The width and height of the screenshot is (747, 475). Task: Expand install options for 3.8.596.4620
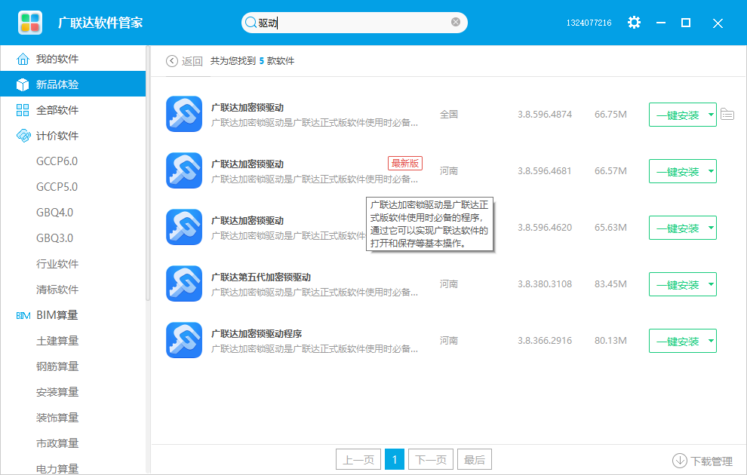pyautogui.click(x=711, y=228)
